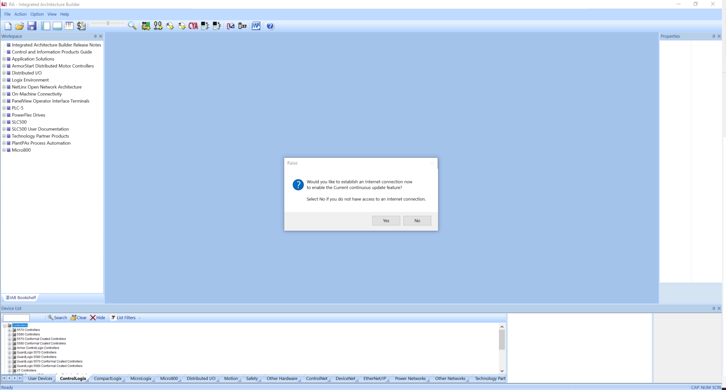Screen dimensions: 726x390
Task: Close the Raise dialog with X
Action: click(x=432, y=163)
